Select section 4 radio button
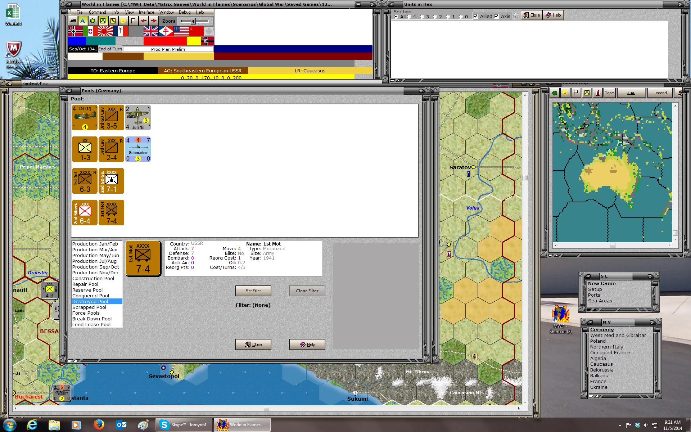 [409, 17]
